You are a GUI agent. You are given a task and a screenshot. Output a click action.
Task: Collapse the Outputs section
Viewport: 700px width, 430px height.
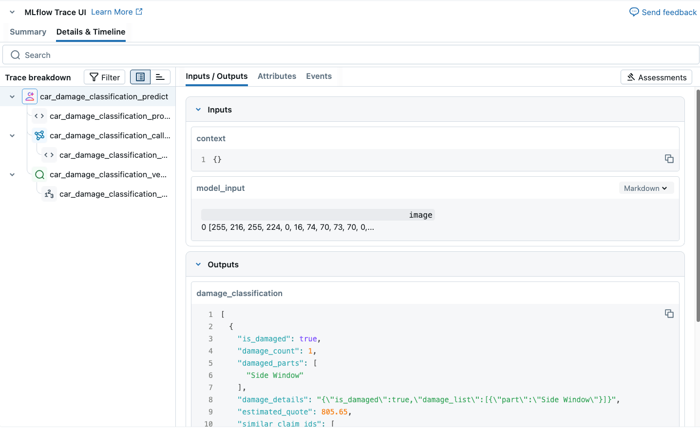click(198, 264)
